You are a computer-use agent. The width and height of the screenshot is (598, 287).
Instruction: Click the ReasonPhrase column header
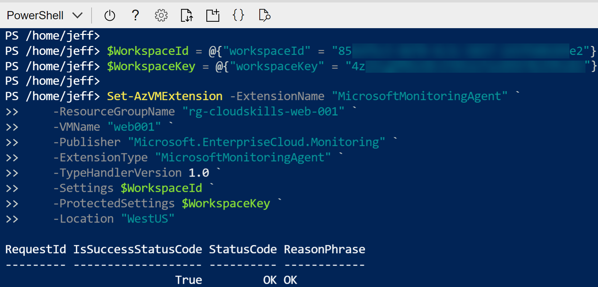coord(324,249)
